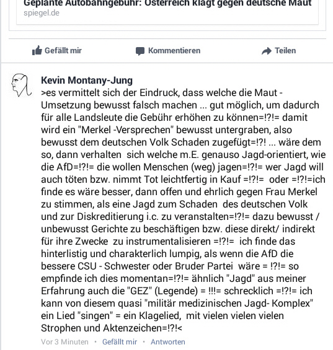Click the text '"GEZ" (Legende)' in the comment
The width and height of the screenshot is (333, 350).
pyautogui.click(x=162, y=291)
